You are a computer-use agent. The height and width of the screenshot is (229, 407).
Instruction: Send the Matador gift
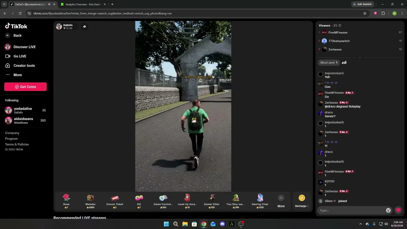point(91,201)
